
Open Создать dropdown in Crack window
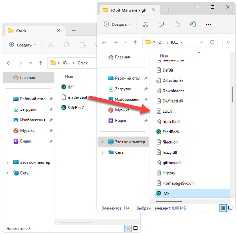(22, 45)
